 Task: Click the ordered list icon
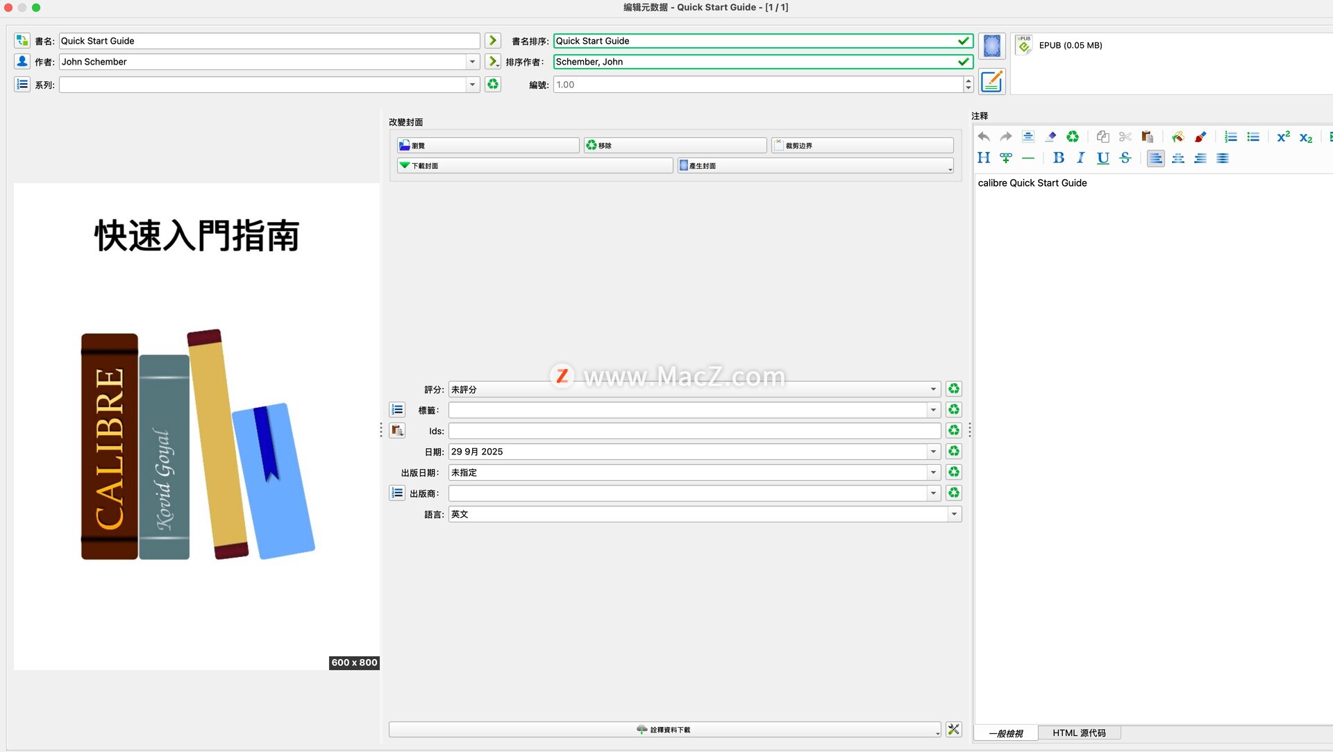tap(1230, 137)
